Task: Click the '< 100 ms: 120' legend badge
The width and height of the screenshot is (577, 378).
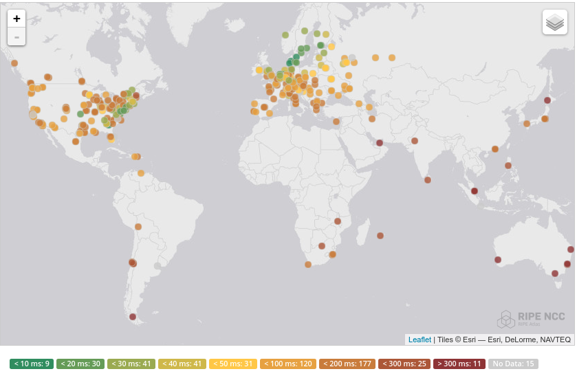Action: tap(287, 364)
